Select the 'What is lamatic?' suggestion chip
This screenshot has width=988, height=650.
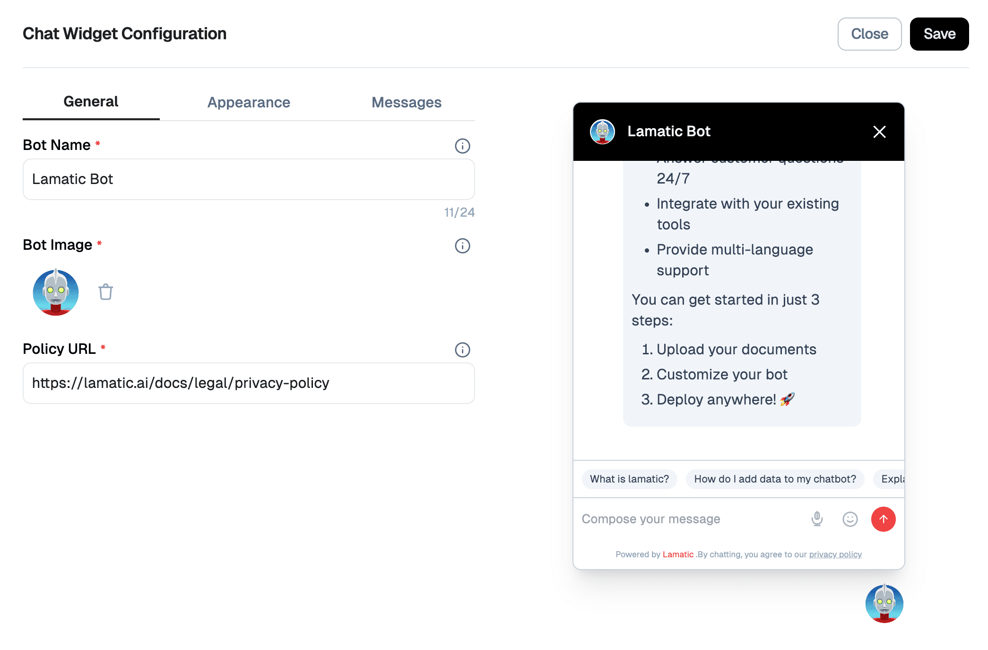[x=629, y=479]
